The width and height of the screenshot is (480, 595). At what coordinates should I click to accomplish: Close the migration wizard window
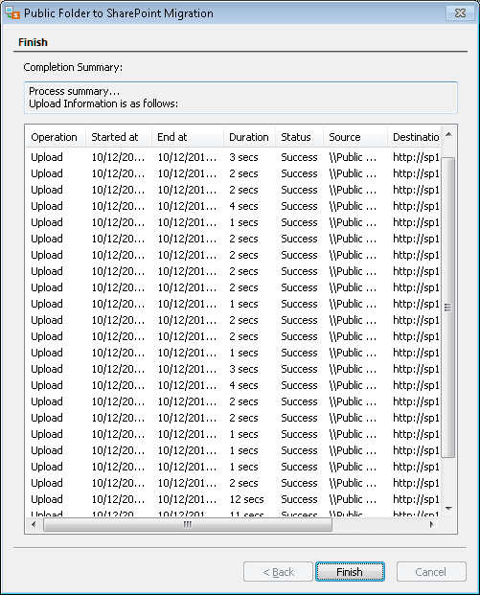460,12
